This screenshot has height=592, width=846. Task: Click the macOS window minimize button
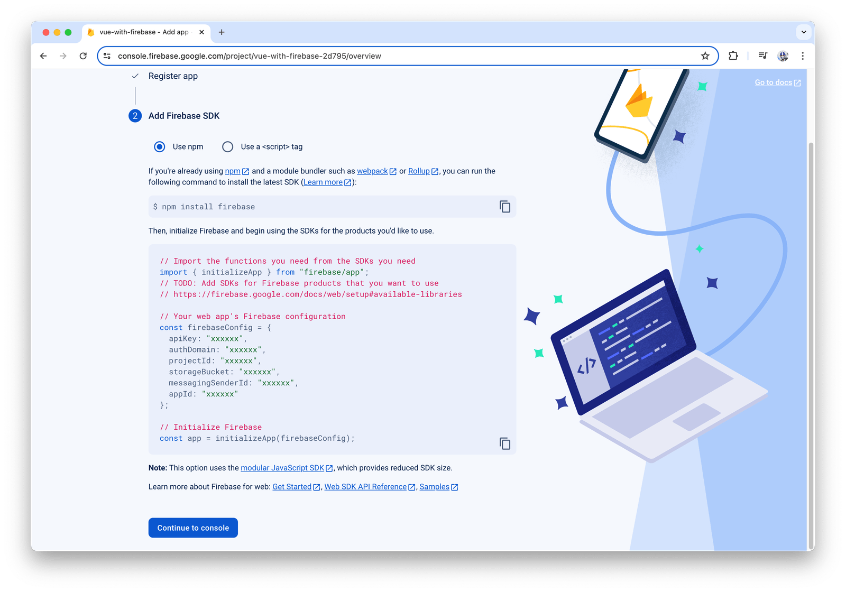(x=57, y=32)
